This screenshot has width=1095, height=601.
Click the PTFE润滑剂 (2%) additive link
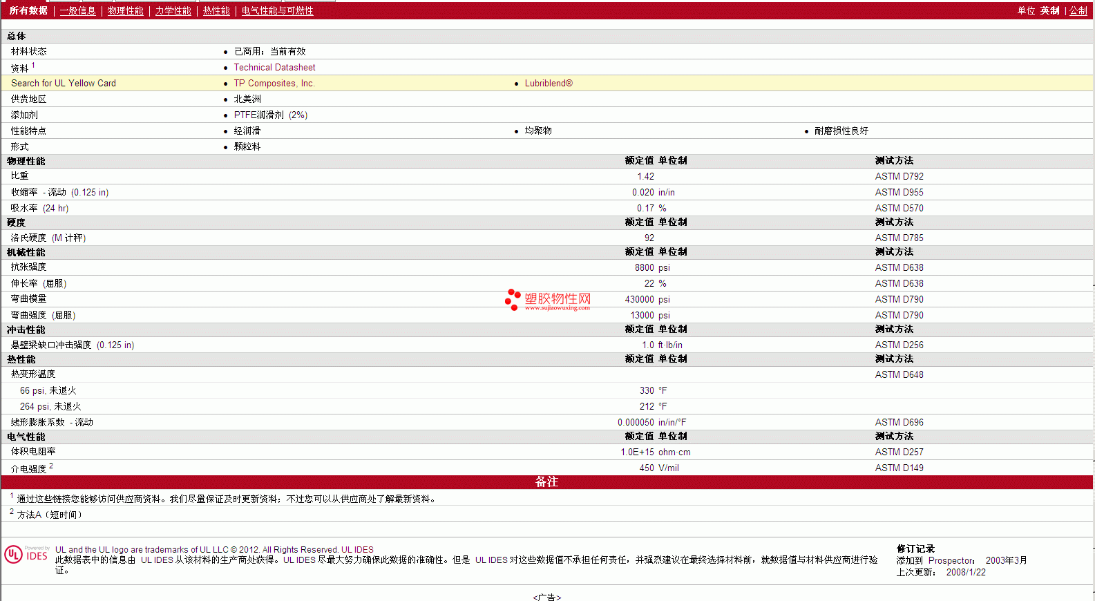(x=270, y=115)
